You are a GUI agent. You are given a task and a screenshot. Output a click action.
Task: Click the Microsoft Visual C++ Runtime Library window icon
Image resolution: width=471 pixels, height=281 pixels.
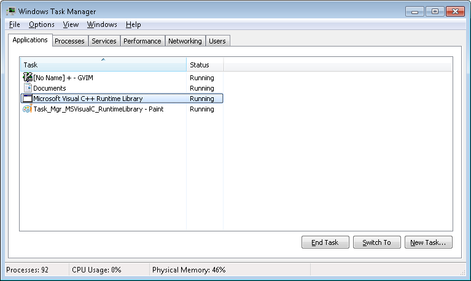28,99
